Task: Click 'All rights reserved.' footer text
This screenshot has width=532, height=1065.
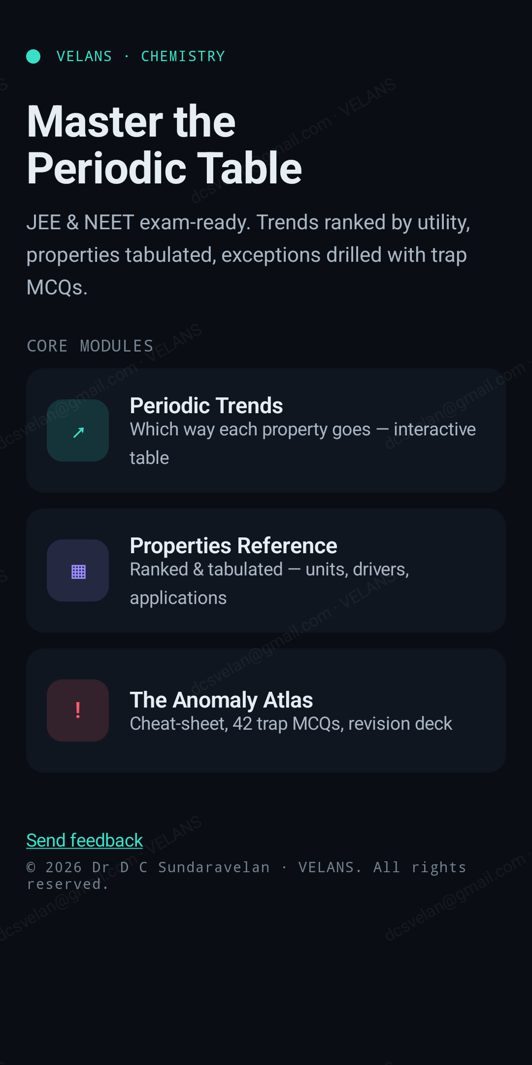Action: (246, 876)
